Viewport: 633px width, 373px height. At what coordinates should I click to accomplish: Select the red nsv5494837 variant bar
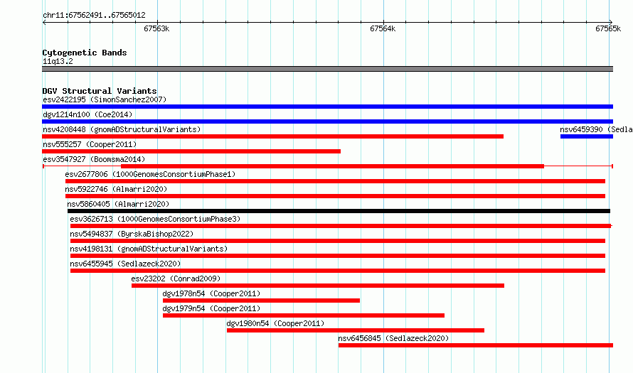338,241
